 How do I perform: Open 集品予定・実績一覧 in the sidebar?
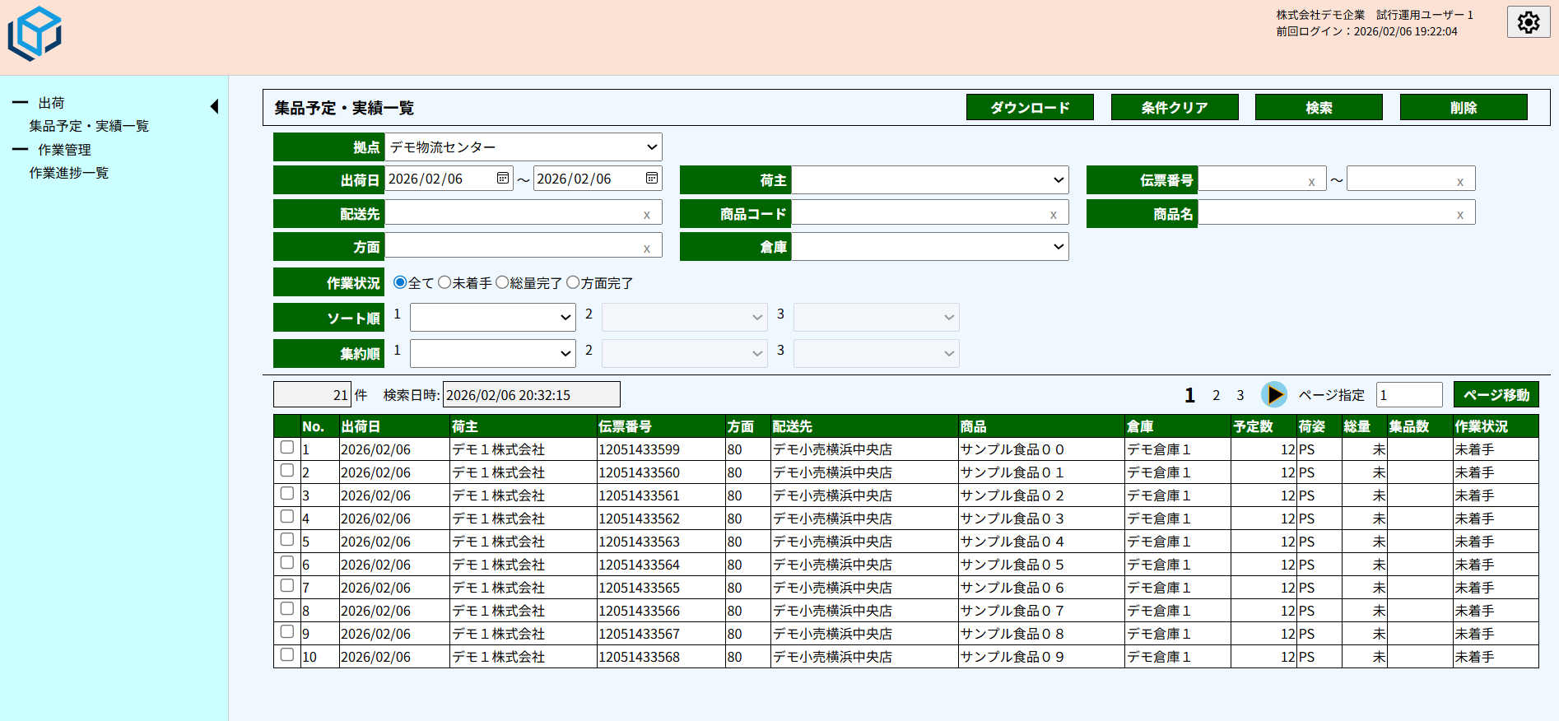click(89, 126)
